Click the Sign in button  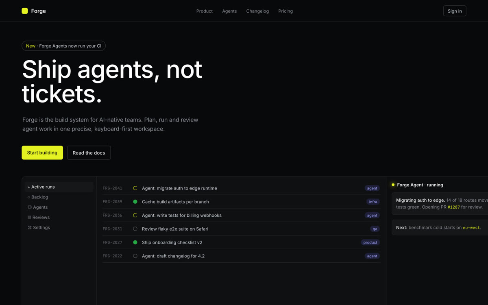point(455,11)
